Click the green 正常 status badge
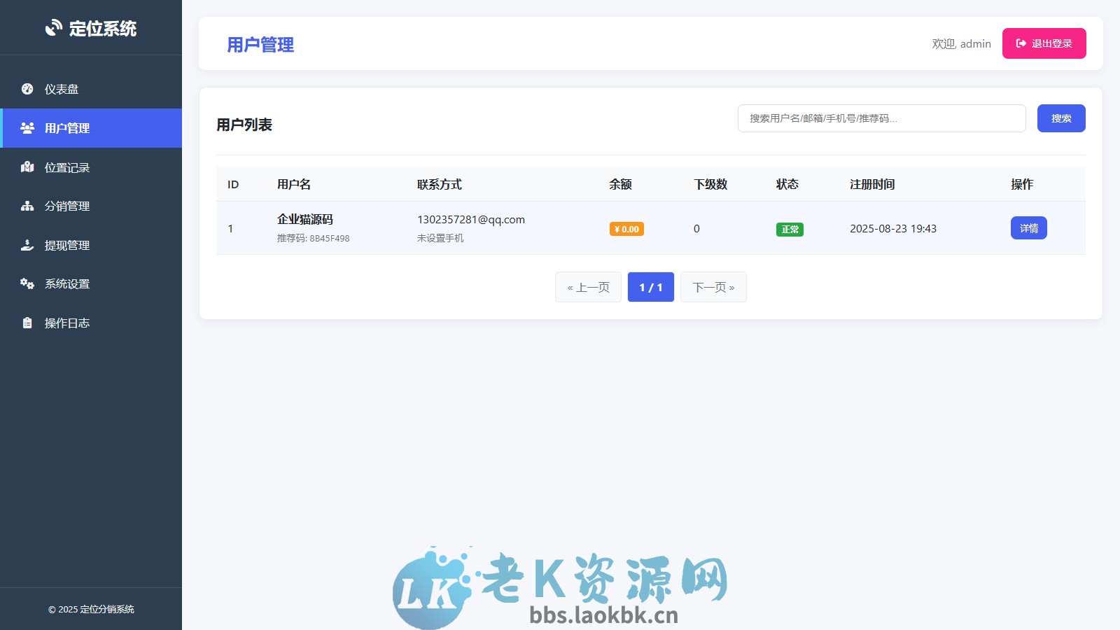 point(789,229)
